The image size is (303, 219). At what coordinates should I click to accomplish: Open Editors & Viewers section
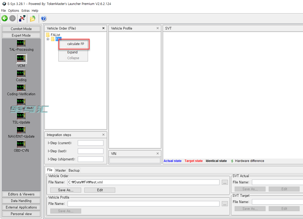coord(21,194)
